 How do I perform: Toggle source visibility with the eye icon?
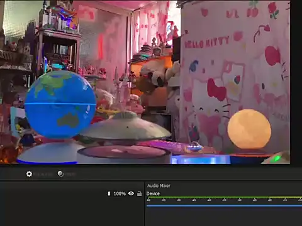pos(131,193)
